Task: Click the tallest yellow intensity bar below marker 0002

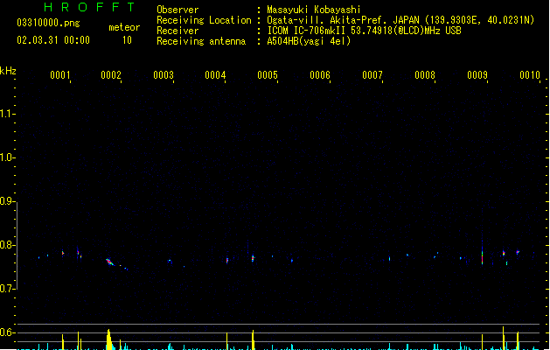Action: click(x=109, y=339)
